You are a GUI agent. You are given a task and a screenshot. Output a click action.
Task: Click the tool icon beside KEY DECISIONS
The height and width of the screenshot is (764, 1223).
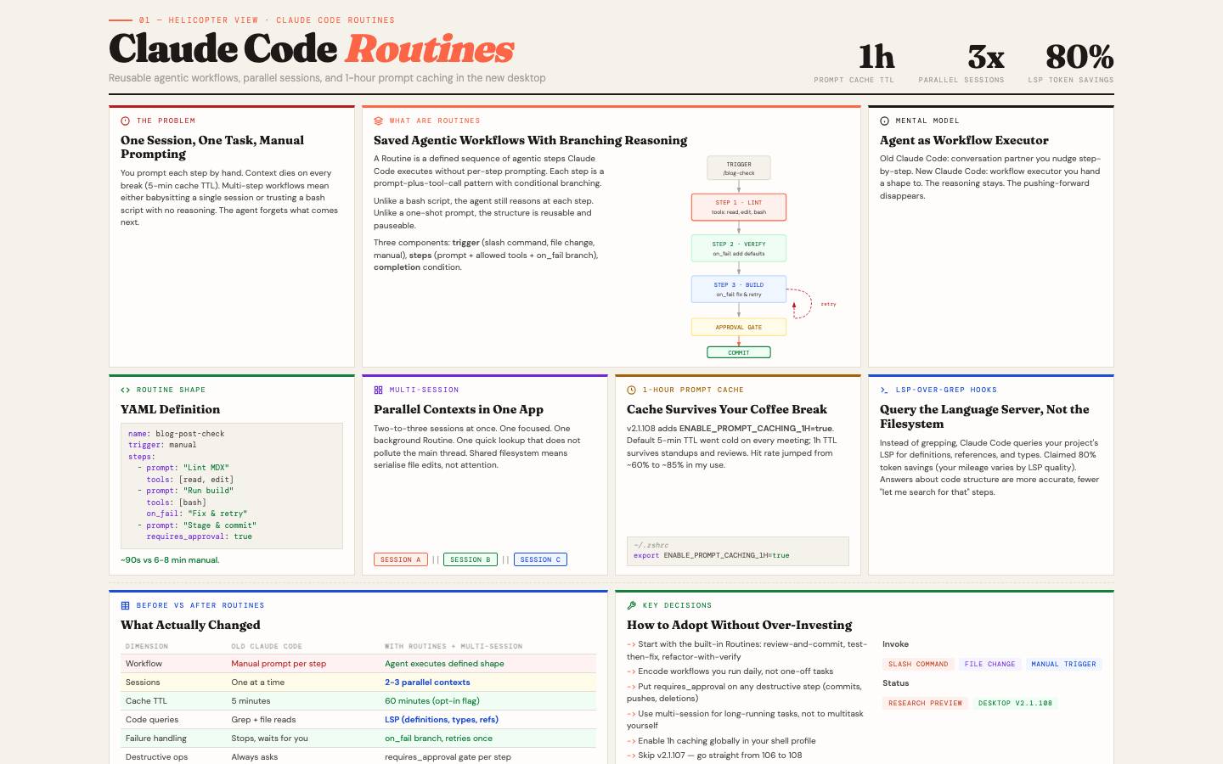[x=631, y=605]
